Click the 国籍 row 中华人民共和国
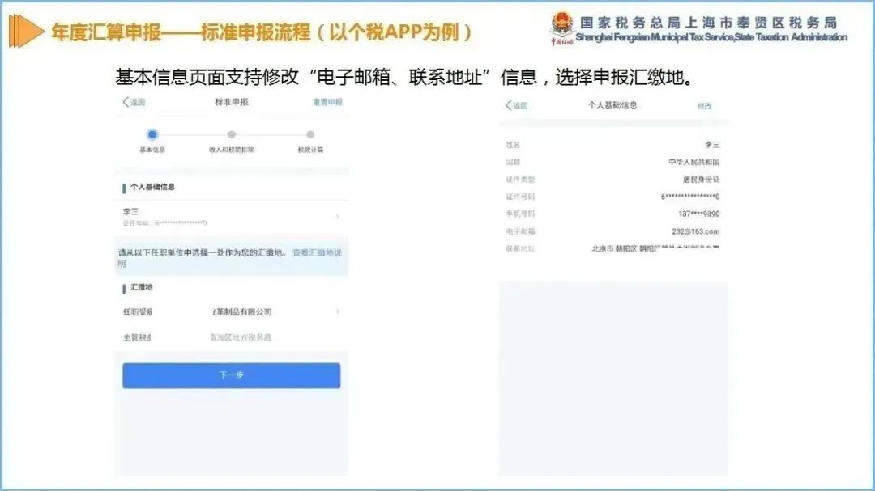The width and height of the screenshot is (875, 491). click(x=612, y=162)
